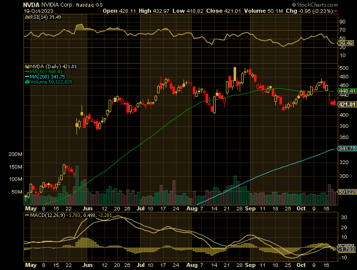The width and height of the screenshot is (357, 270).
Task: Click the 100M volume axis label
Action: (x=15, y=179)
